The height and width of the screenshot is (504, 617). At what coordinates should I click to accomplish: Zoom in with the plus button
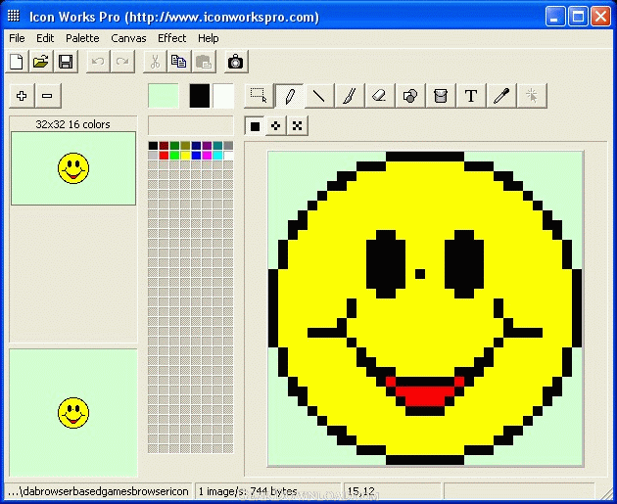22,96
